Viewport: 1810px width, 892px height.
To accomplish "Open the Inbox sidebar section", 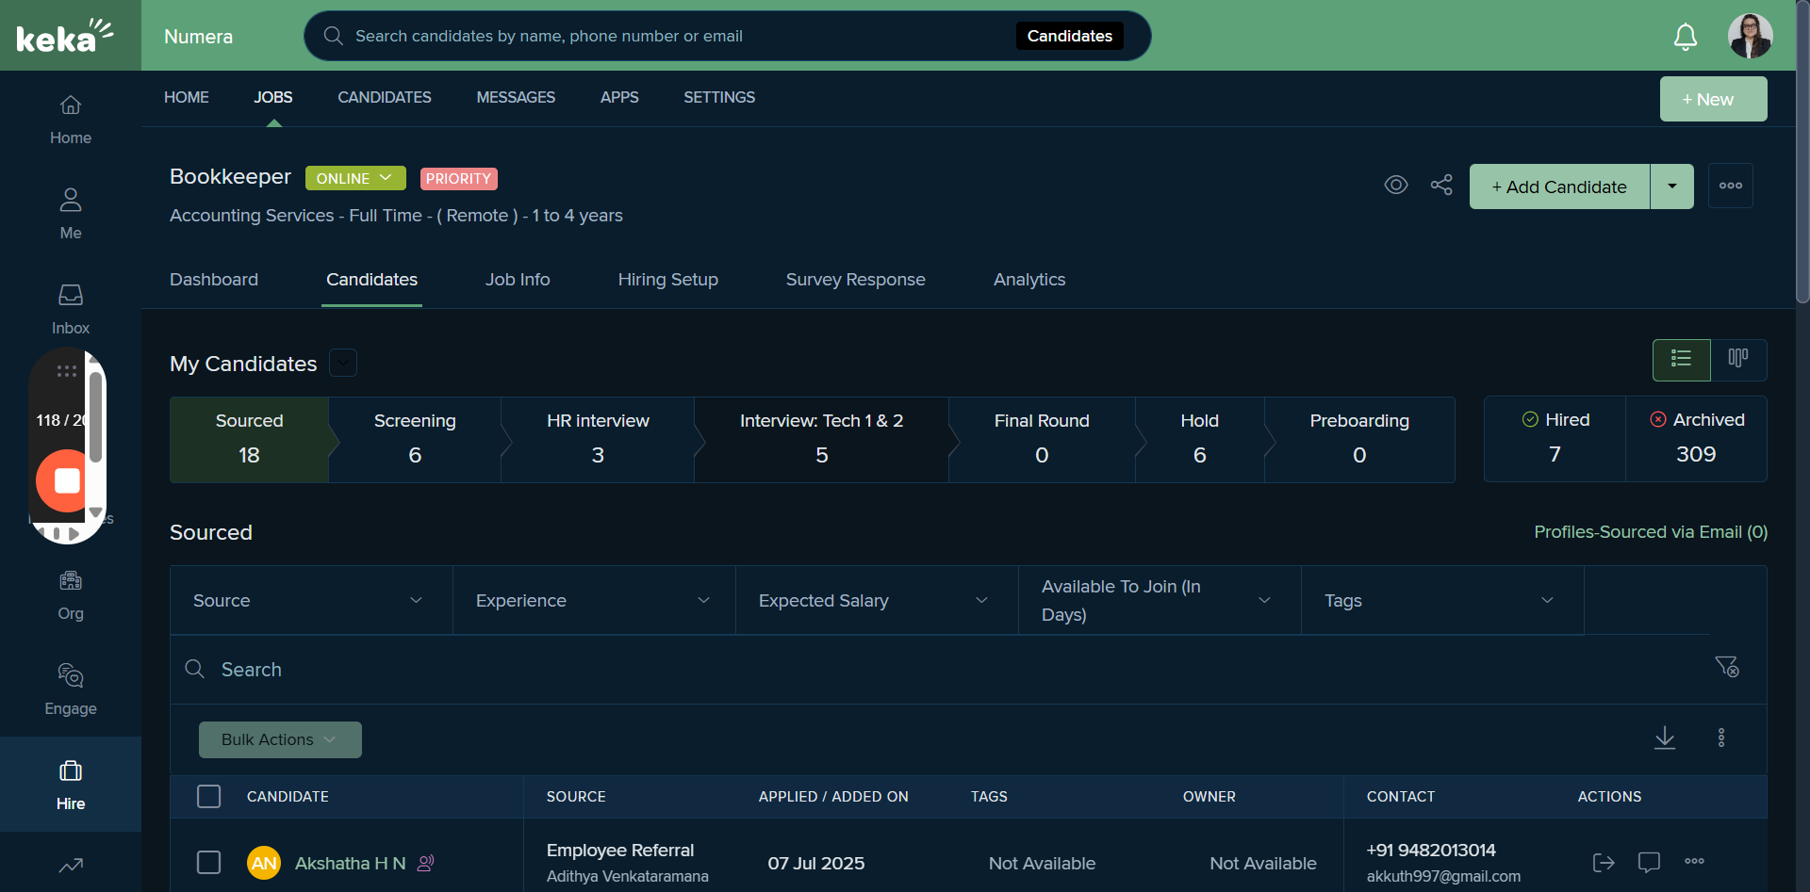I will coord(71,310).
